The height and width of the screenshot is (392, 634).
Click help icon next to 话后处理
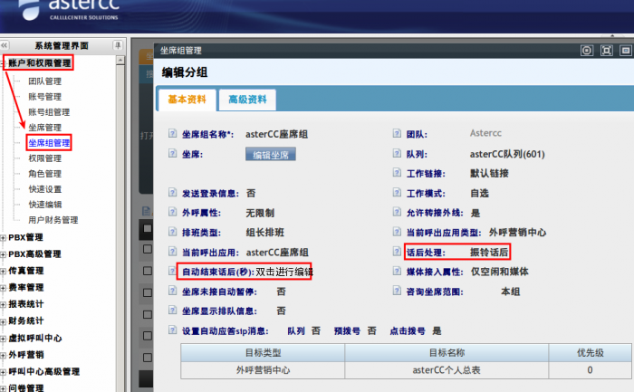pos(397,252)
